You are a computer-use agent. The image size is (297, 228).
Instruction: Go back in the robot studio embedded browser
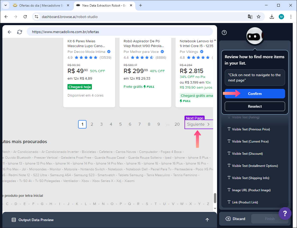10,32
